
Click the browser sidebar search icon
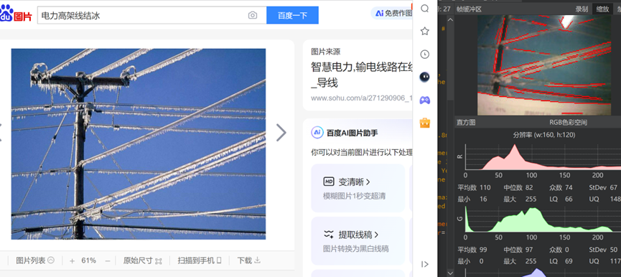(424, 9)
